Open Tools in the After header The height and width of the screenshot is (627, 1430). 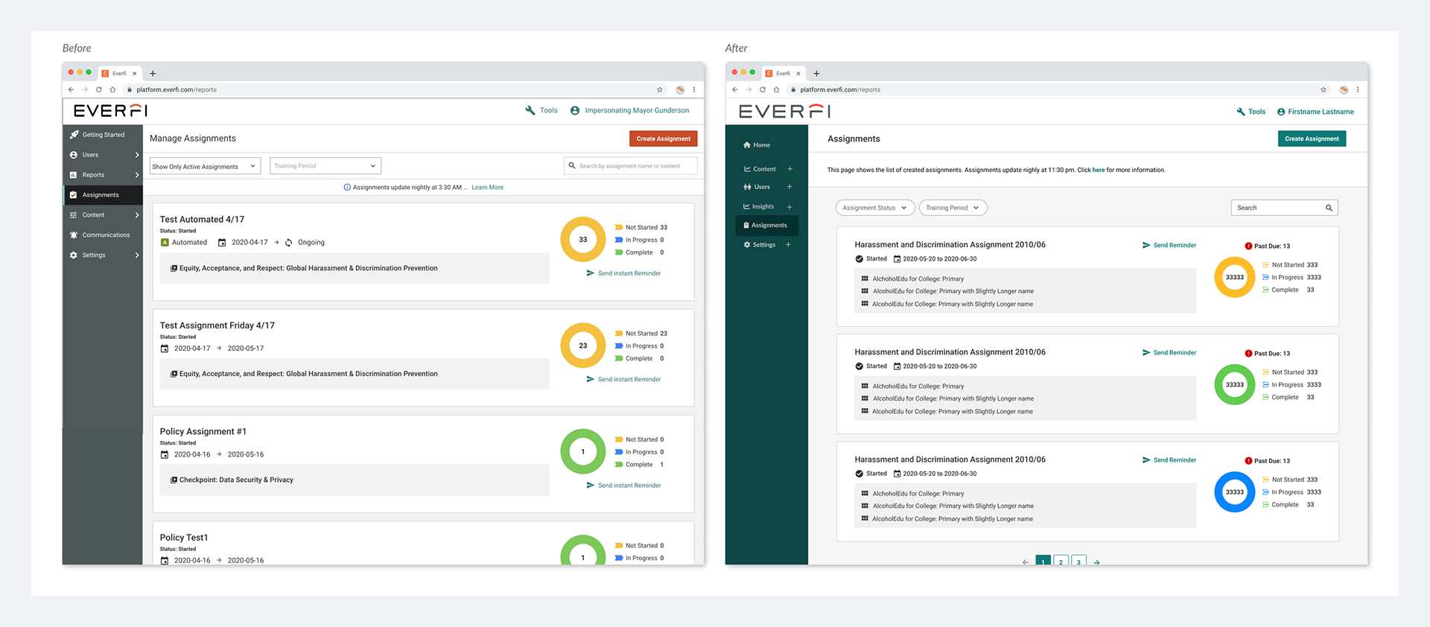click(x=1251, y=112)
